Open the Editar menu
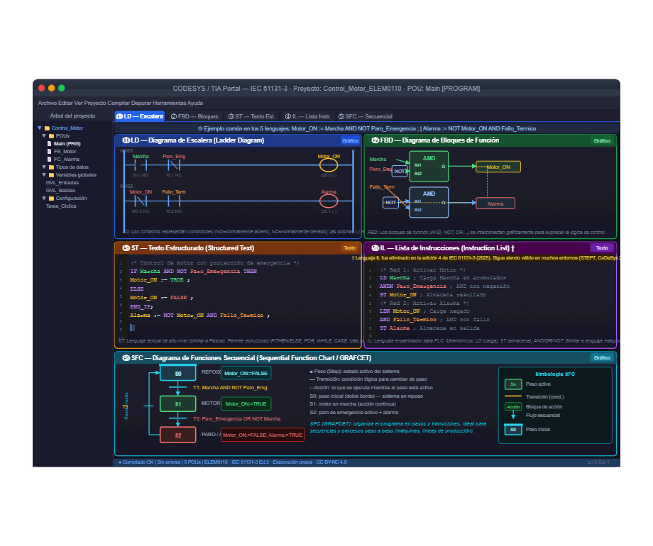 coord(65,103)
